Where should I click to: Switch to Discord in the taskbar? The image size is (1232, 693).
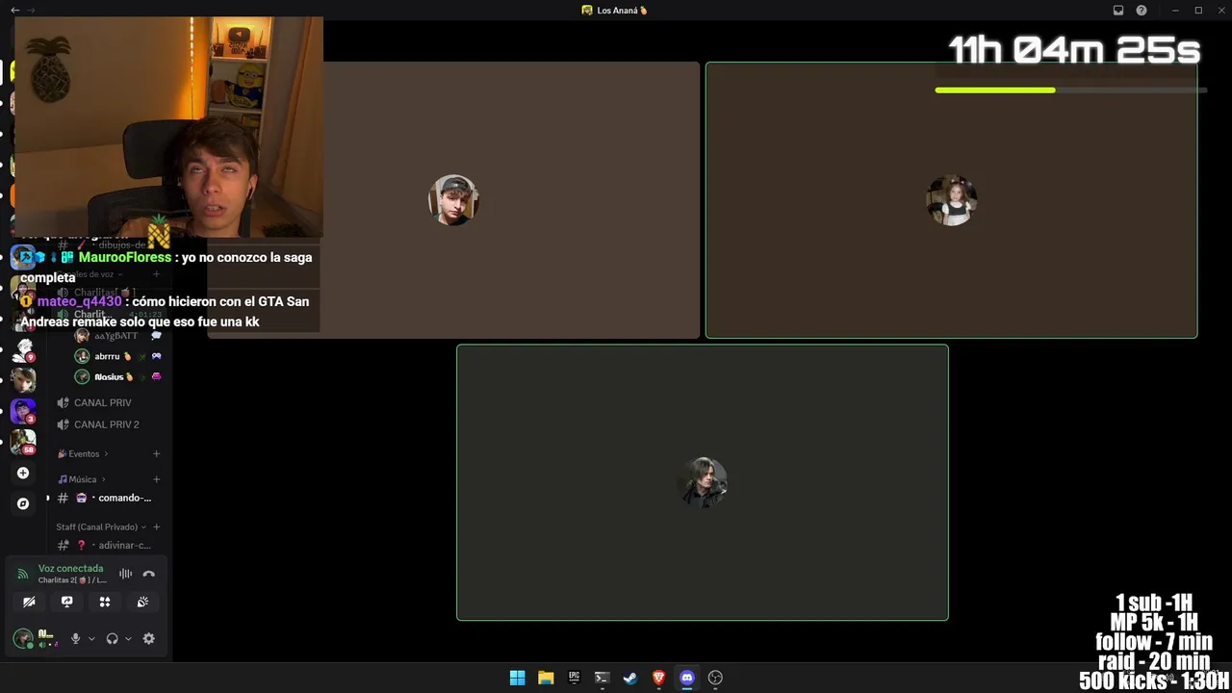click(686, 678)
